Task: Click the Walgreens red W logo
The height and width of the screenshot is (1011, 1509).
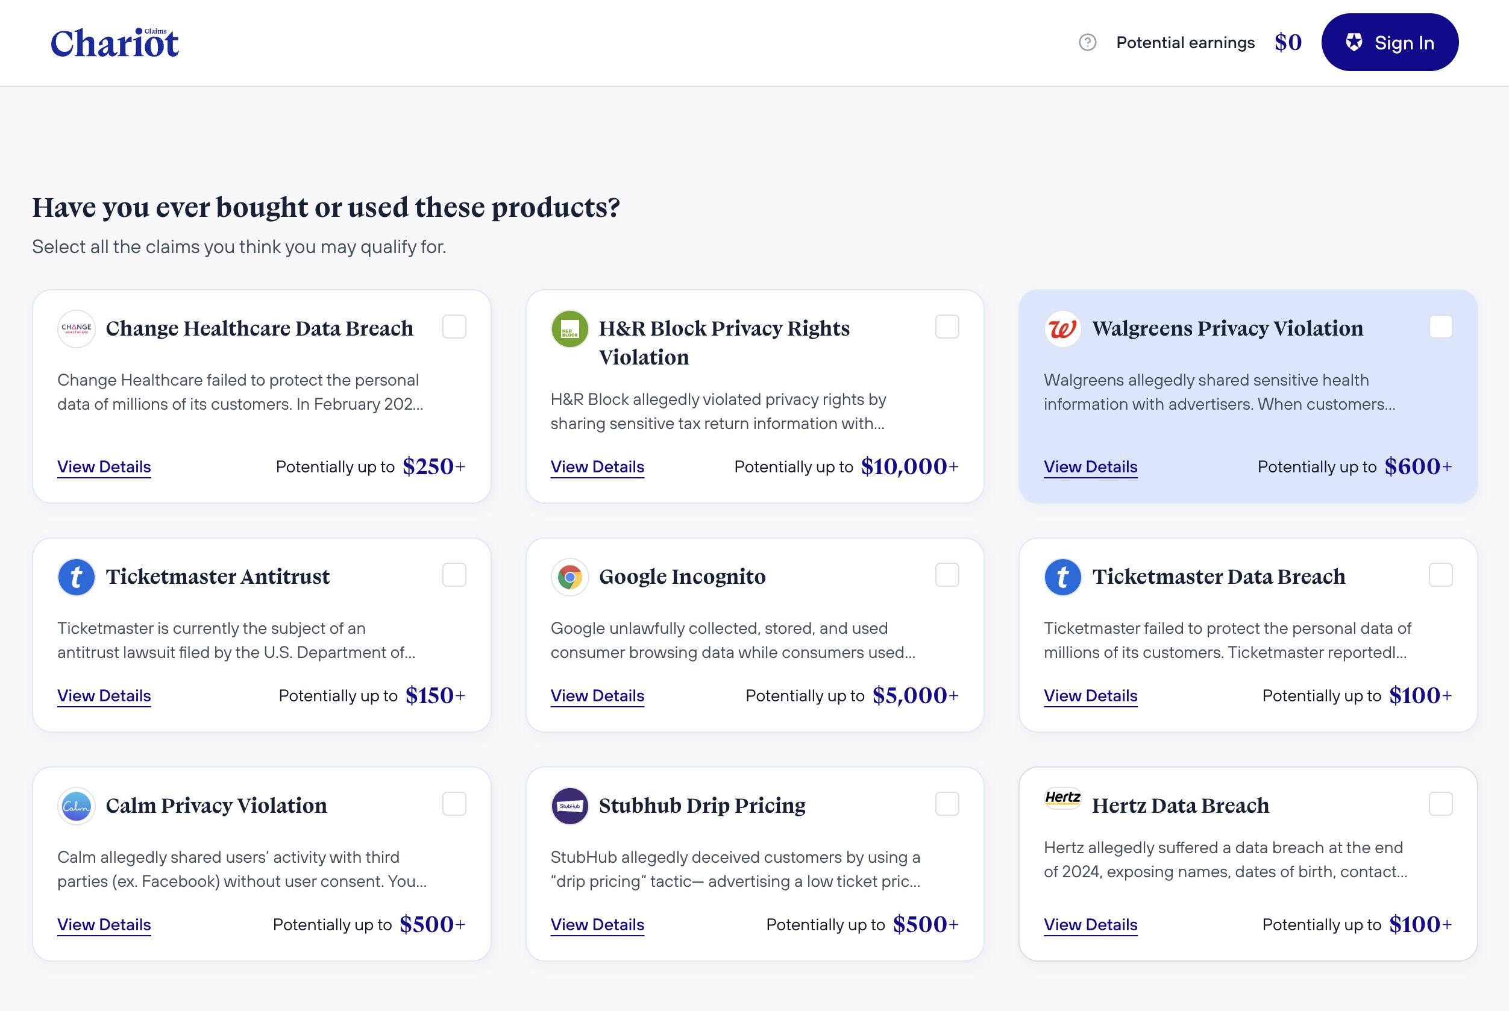Action: tap(1062, 329)
